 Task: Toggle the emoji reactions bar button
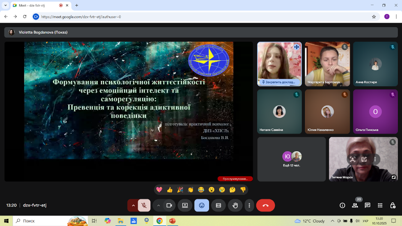[x=202, y=205]
